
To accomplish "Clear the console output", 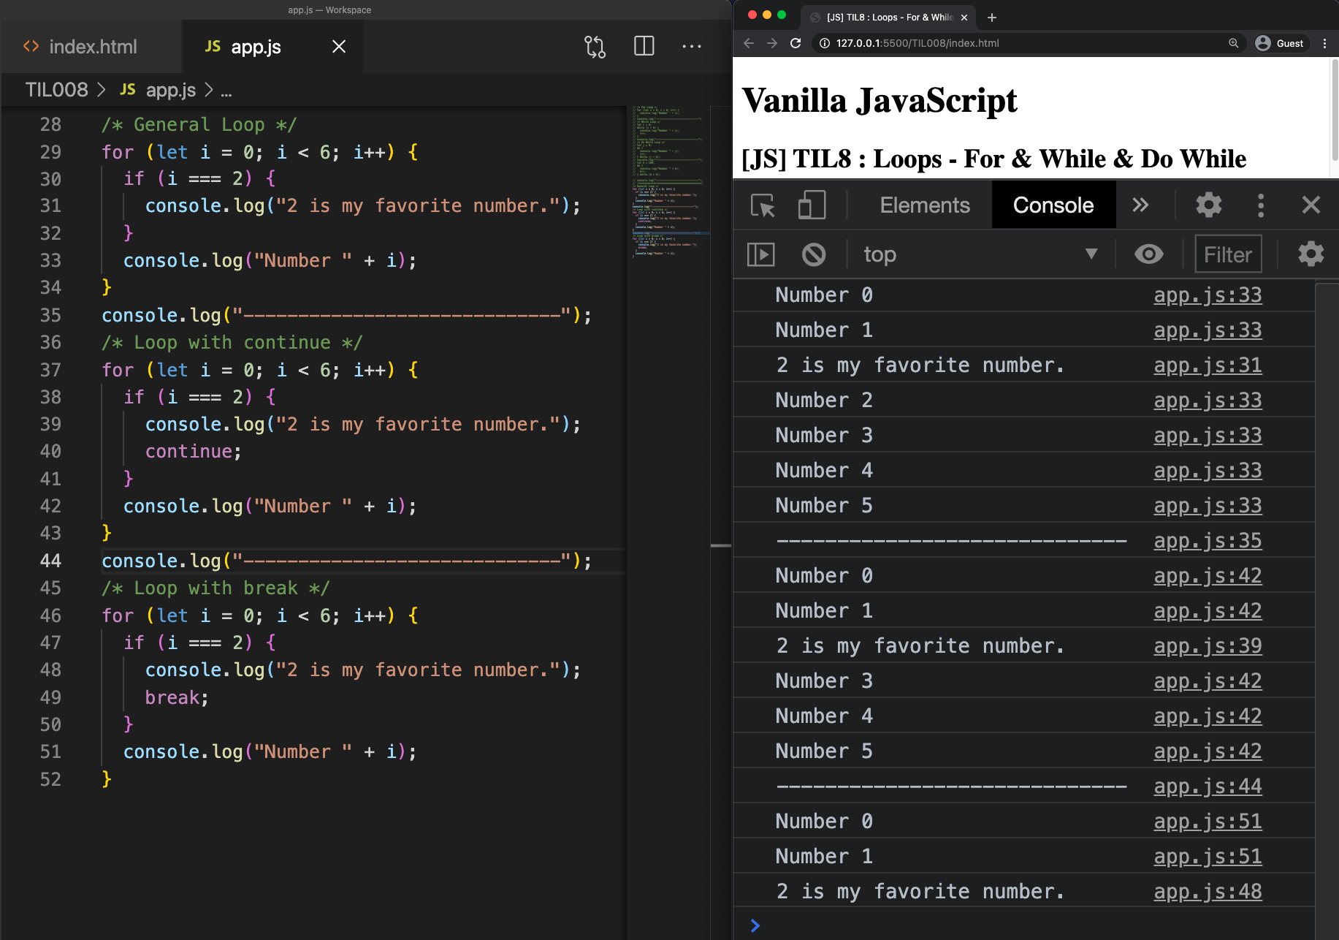I will pyautogui.click(x=814, y=254).
